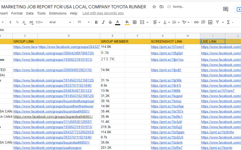This screenshot has height=150, width=241.
Task: Open group link 3956424897806726
Action: pyautogui.click(x=54, y=53)
